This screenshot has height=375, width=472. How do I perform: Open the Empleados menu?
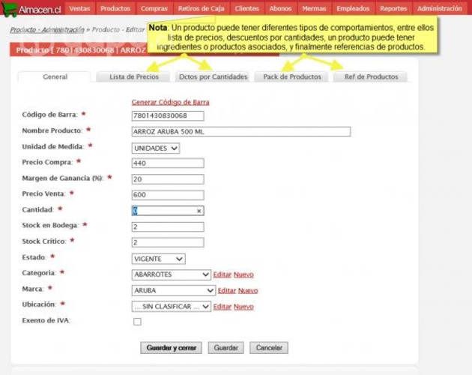tap(353, 8)
